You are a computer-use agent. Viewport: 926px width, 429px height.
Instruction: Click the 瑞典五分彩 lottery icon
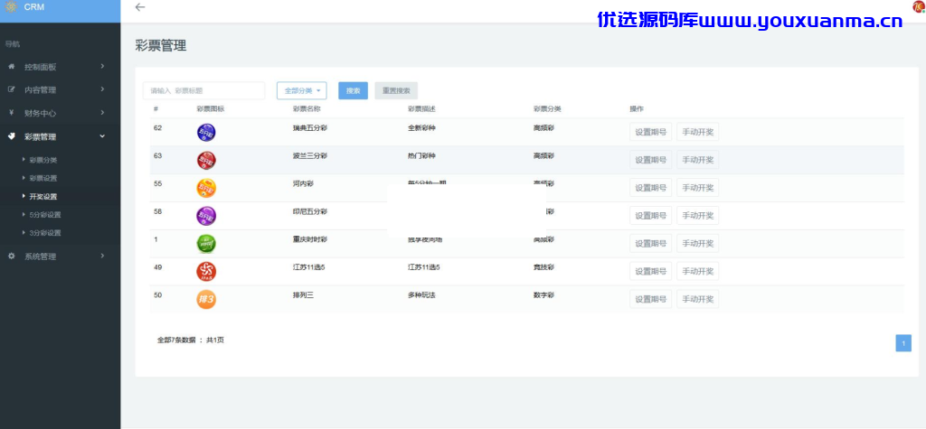click(x=206, y=132)
